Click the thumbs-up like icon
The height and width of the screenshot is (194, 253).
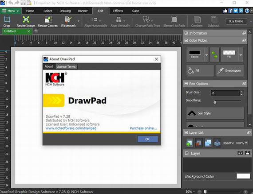[225, 11]
